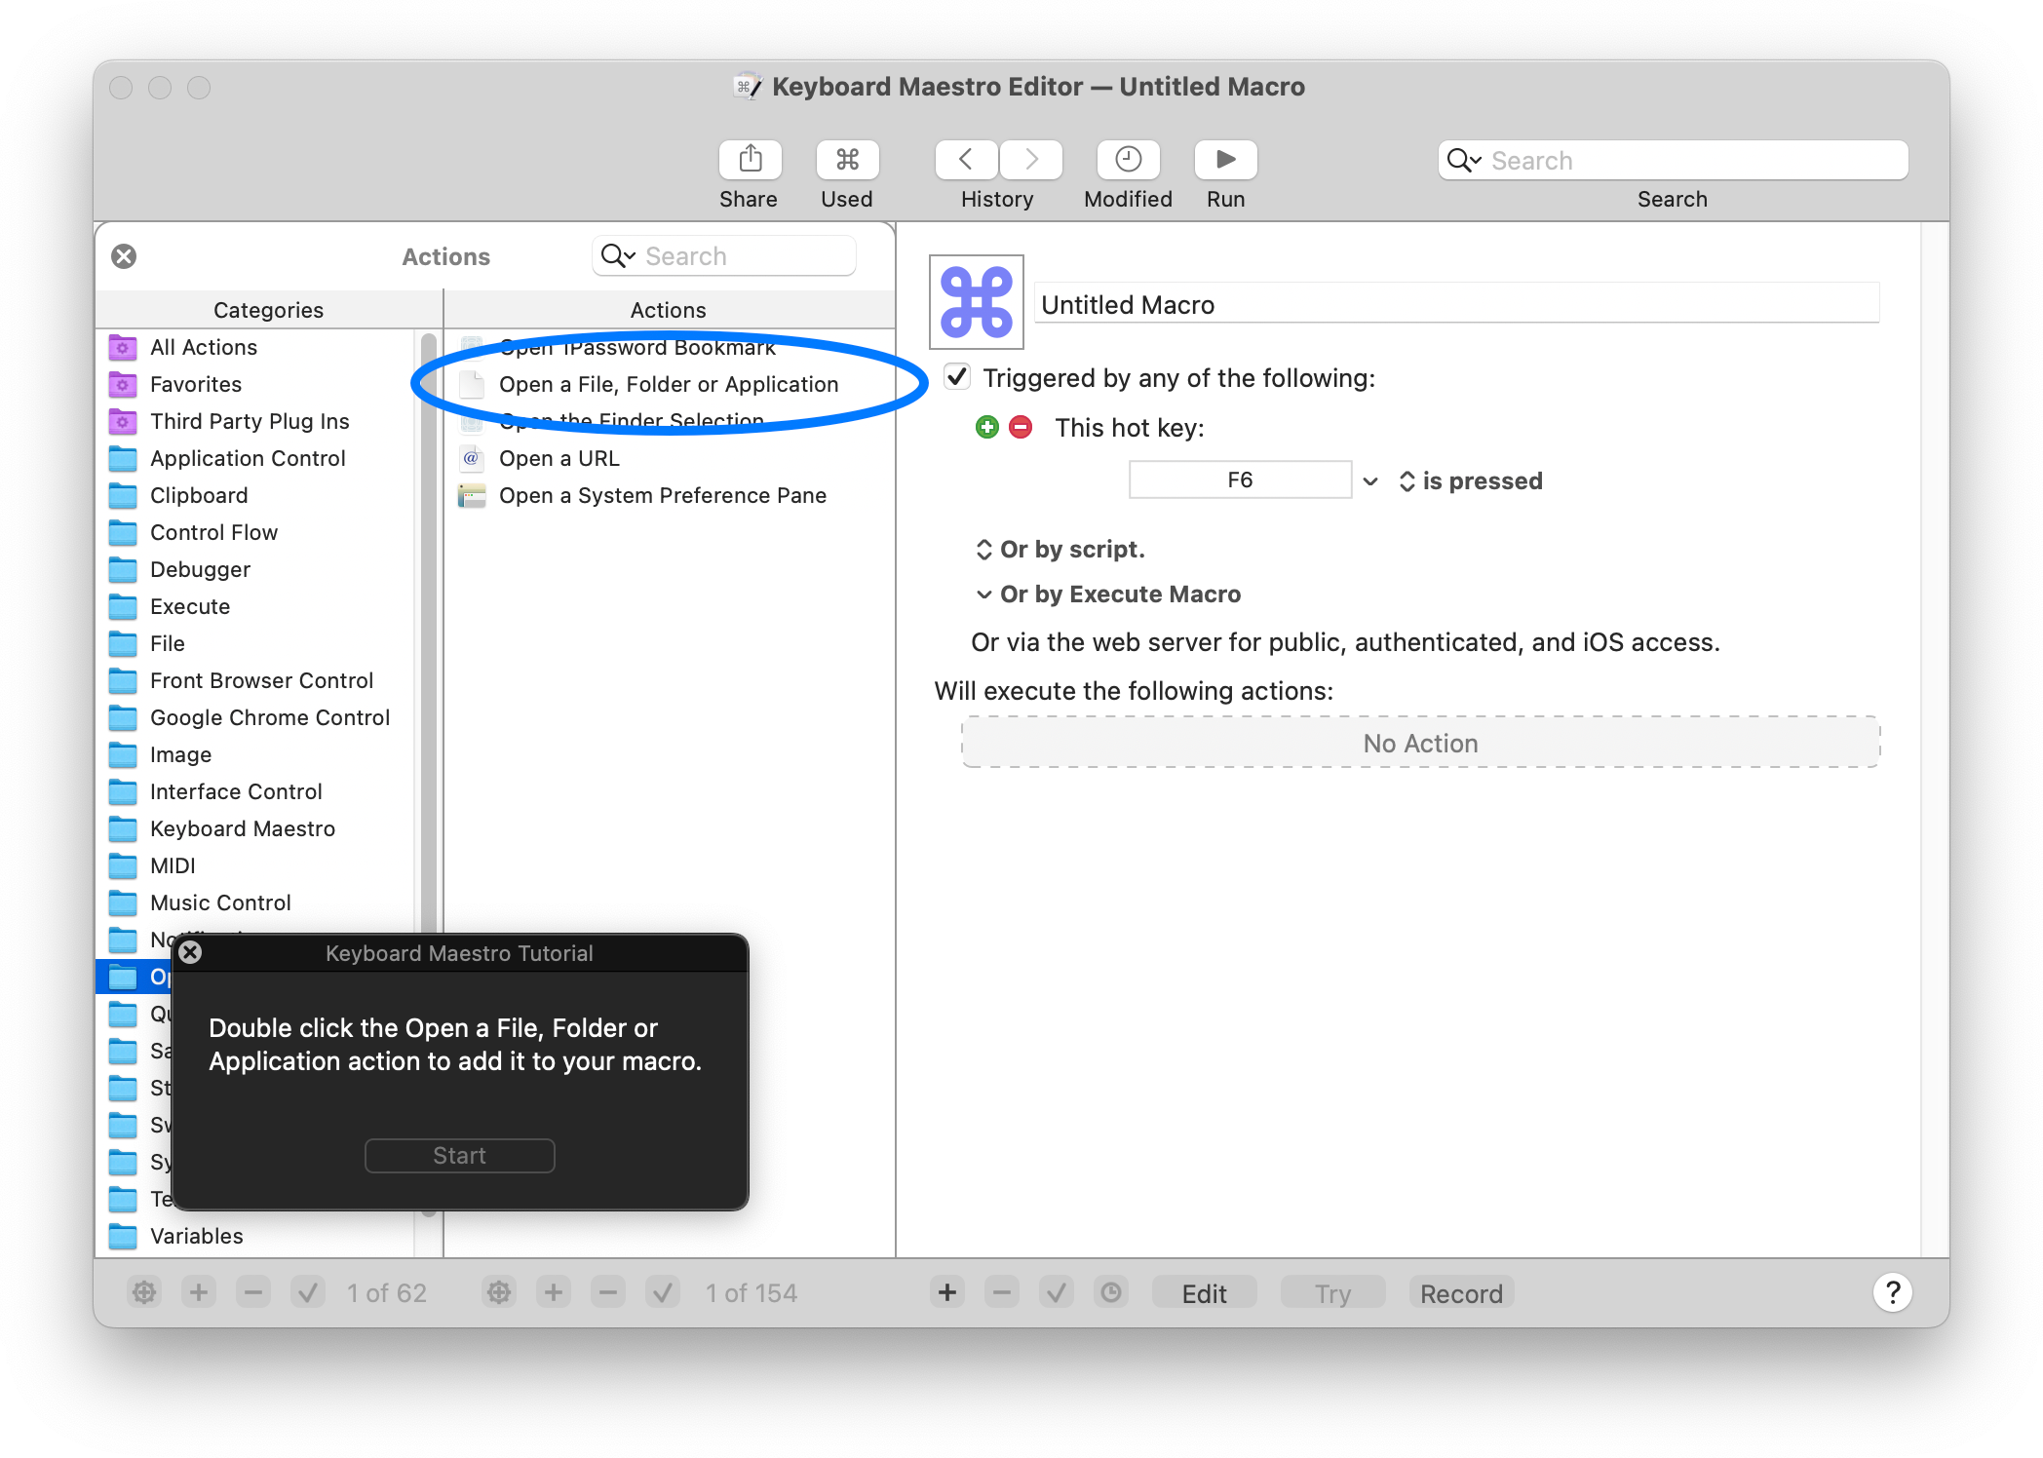Screen dimensions: 2043x1458
Task: Click the macro command icon image
Action: point(977,302)
